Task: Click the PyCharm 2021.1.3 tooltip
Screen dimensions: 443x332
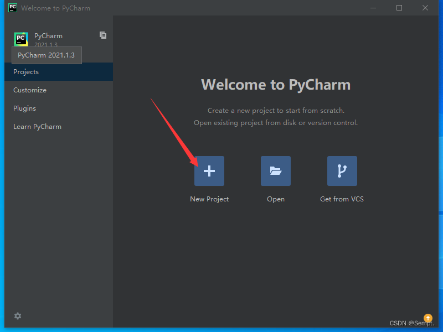Action: tap(47, 55)
